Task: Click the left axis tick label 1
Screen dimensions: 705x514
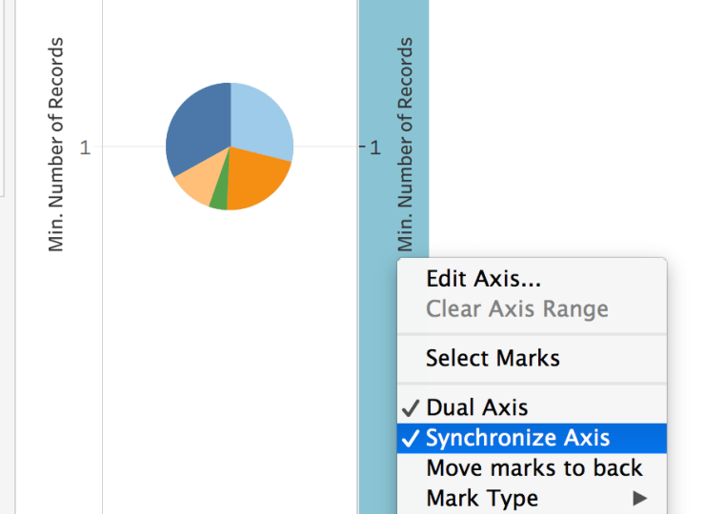Action: [x=85, y=148]
